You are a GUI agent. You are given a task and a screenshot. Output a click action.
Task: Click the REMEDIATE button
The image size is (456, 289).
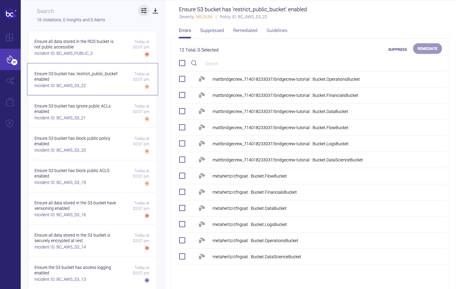click(x=427, y=48)
